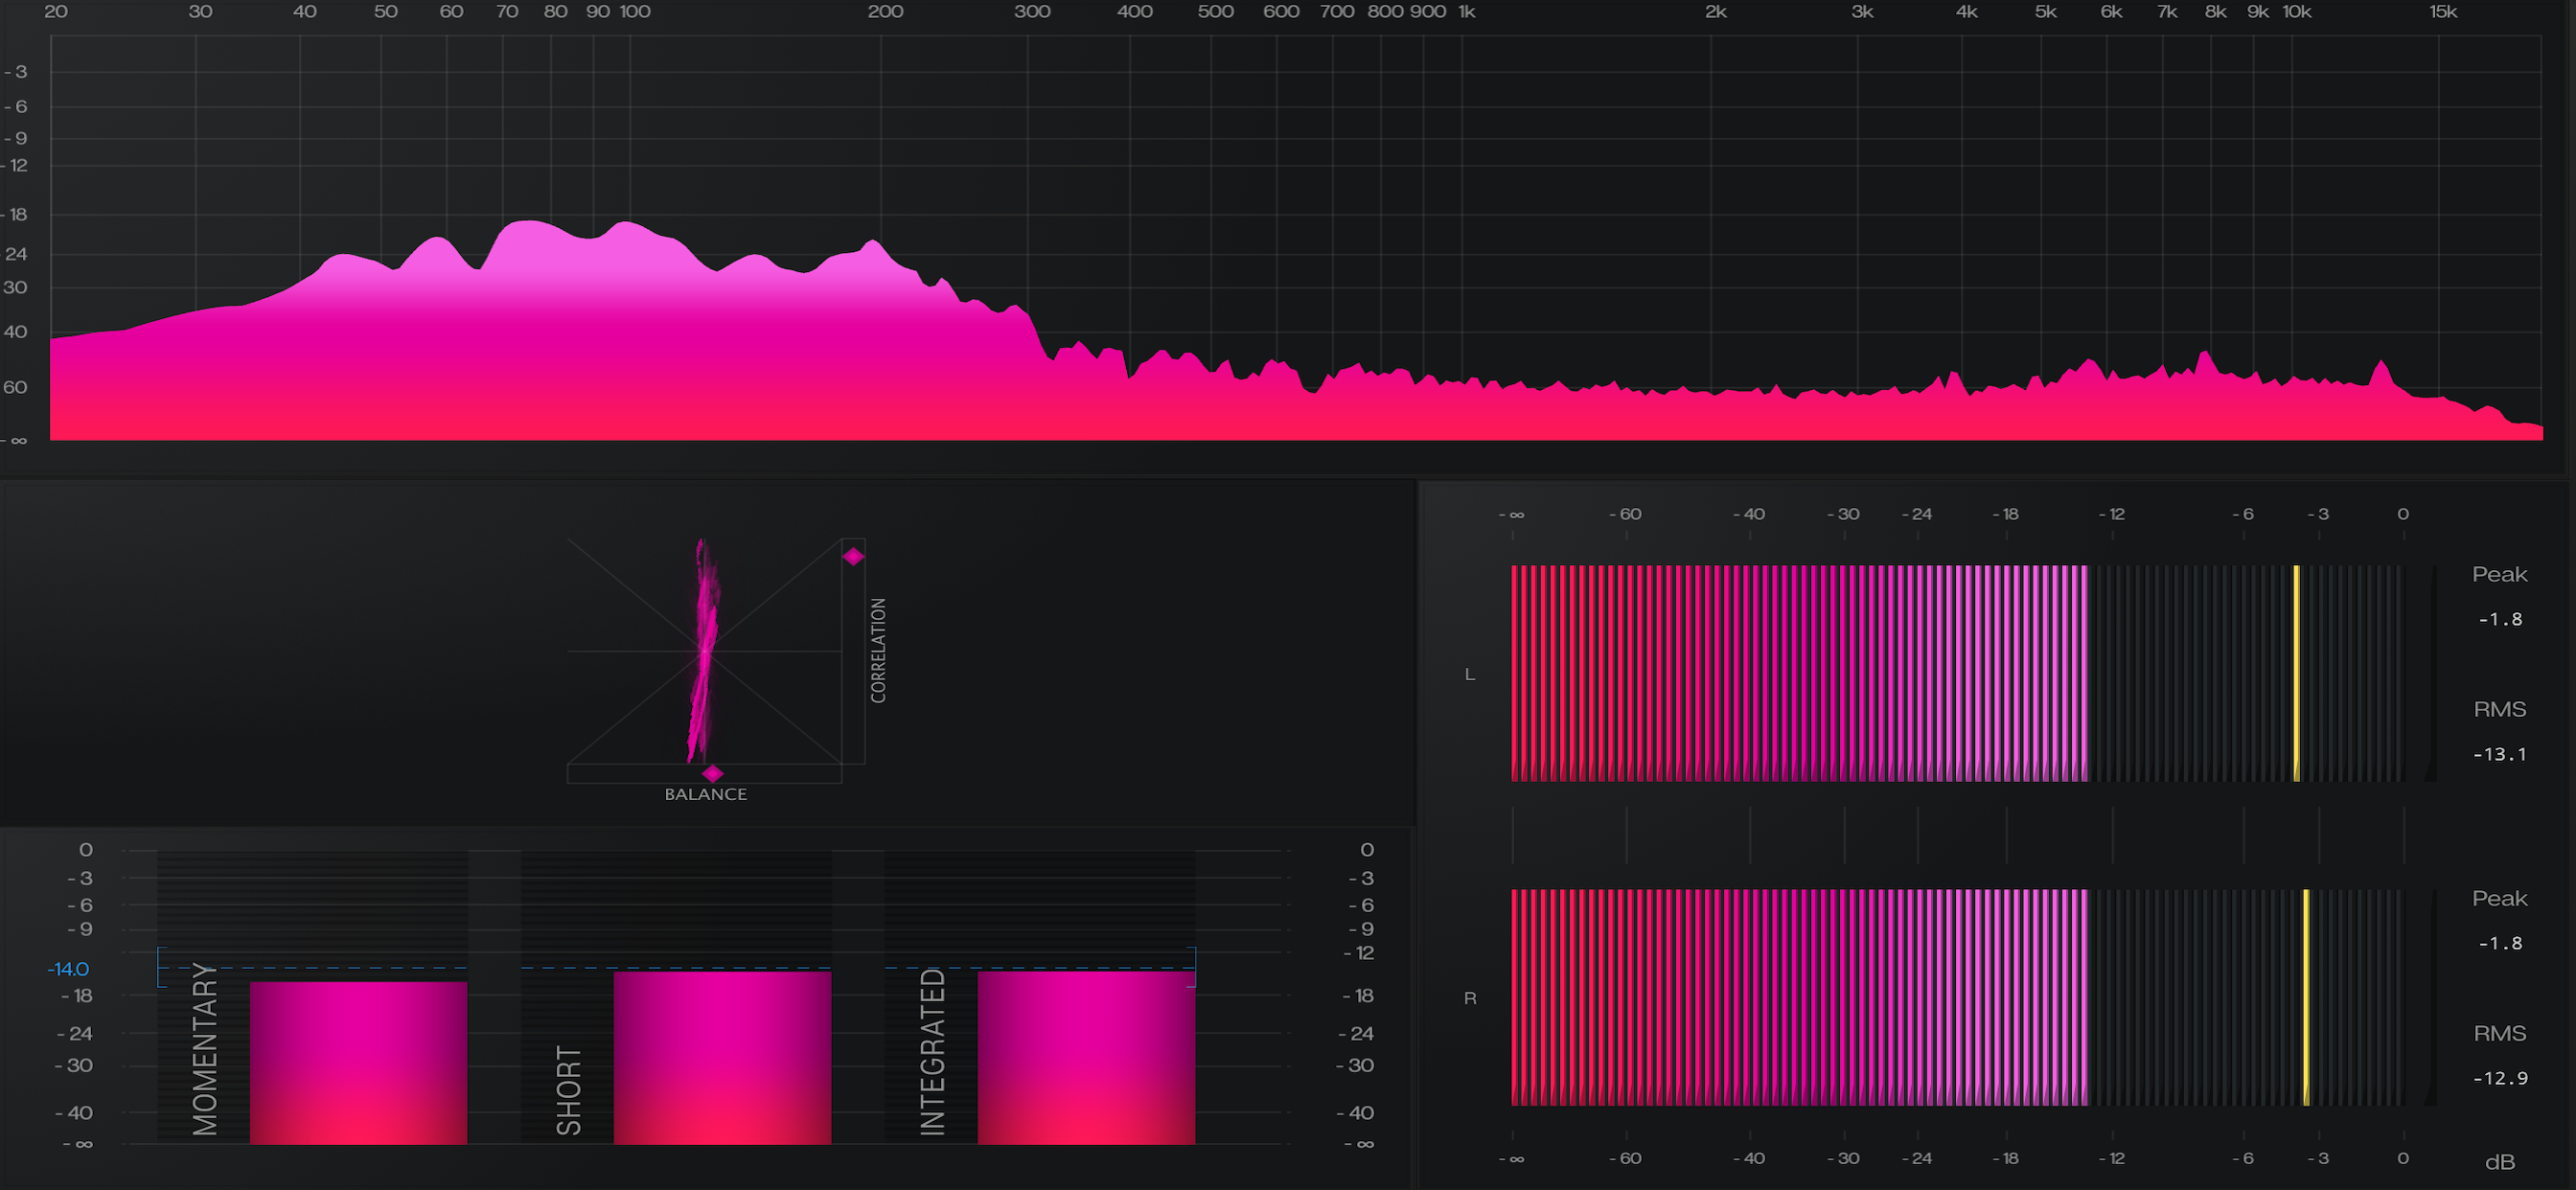Click the CORRELATION label

click(x=878, y=650)
